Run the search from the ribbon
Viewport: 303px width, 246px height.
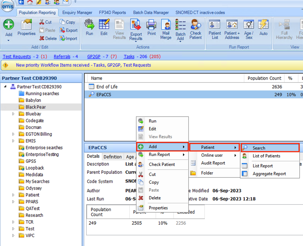[x=89, y=27]
